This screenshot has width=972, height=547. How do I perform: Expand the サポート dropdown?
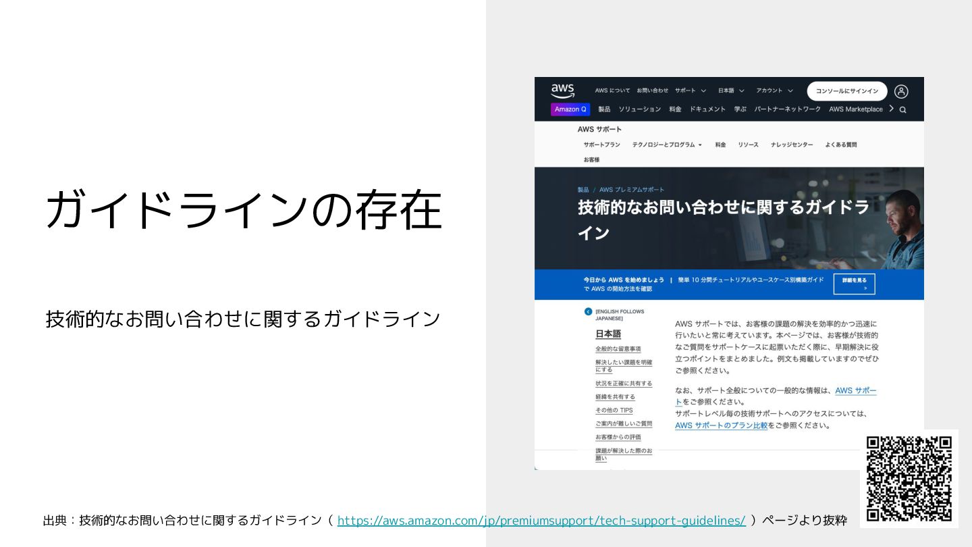click(691, 90)
